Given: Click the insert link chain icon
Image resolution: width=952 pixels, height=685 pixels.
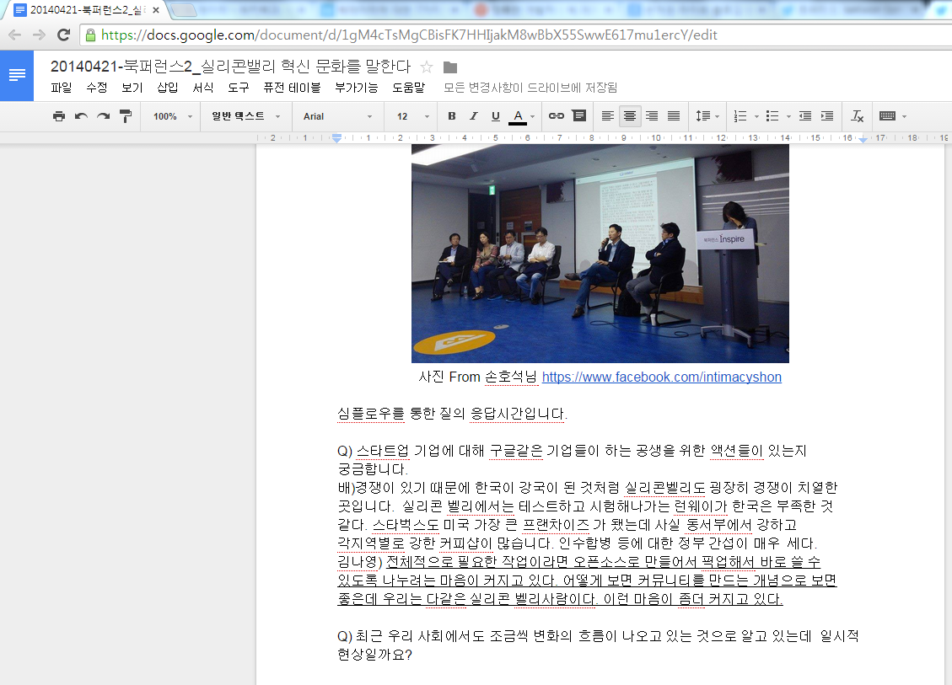Looking at the screenshot, I should click(557, 116).
